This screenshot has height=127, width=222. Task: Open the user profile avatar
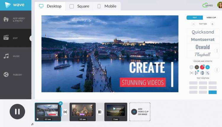coord(219,5)
